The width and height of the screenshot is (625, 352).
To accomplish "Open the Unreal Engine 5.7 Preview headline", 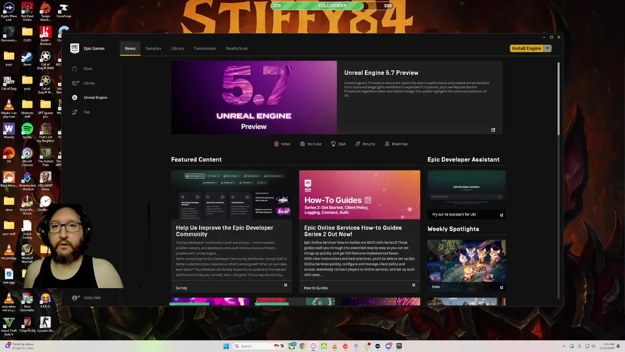I will (381, 73).
